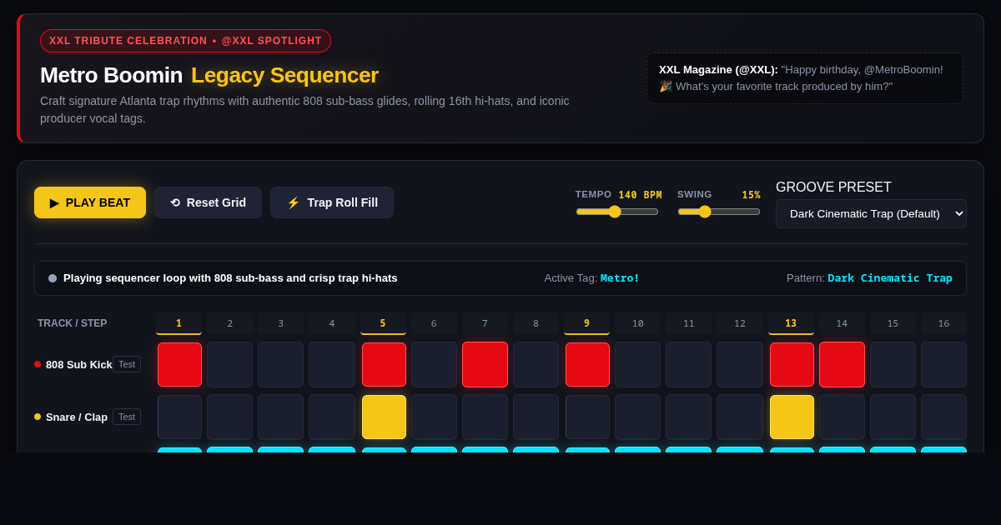This screenshot has height=525, width=1001.
Task: Disable 808 Sub Kick step 5
Action: pyautogui.click(x=384, y=364)
